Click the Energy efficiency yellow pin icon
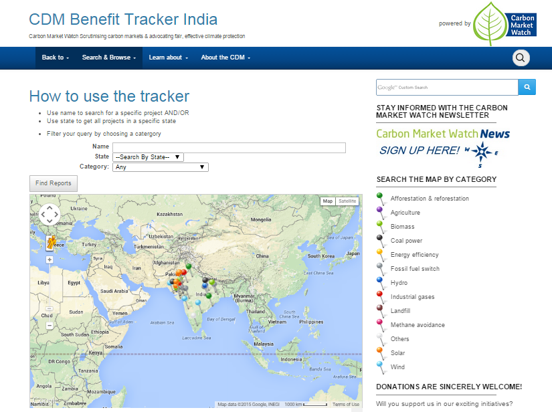 click(x=380, y=255)
